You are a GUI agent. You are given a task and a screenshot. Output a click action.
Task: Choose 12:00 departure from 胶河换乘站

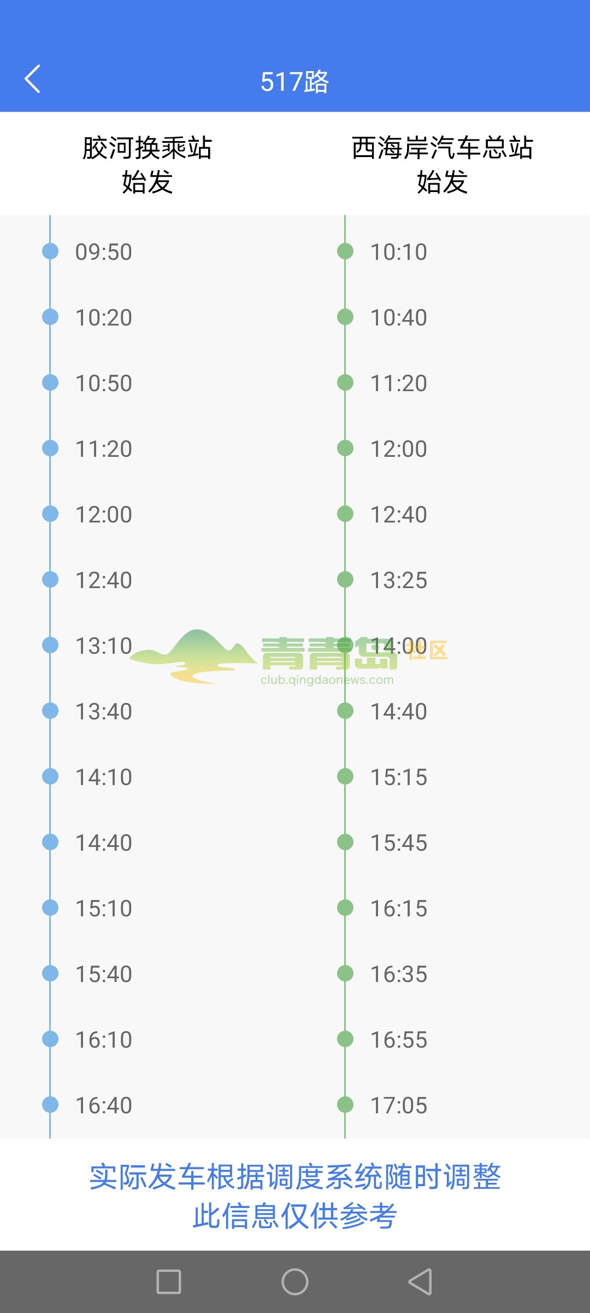click(x=104, y=515)
